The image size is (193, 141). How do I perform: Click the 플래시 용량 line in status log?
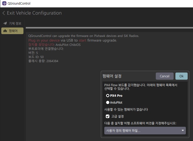pyautogui.click(x=43, y=61)
